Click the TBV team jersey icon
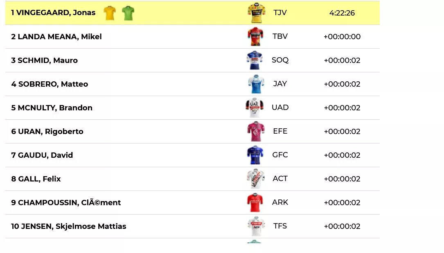This screenshot has width=444, height=253. coord(255,37)
